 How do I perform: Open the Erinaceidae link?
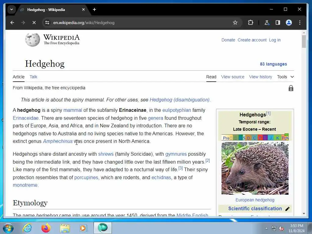click(26, 118)
